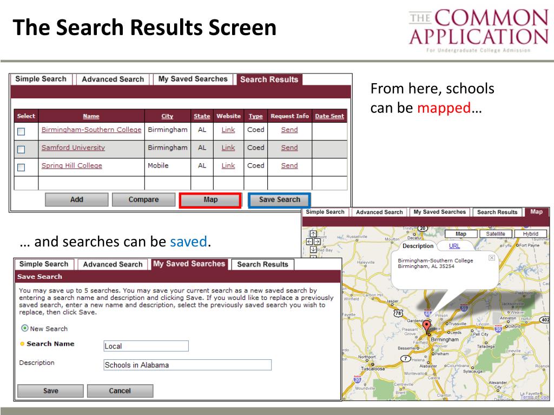The height and width of the screenshot is (415, 554).
Task: Open website Link for Samford University
Action: click(x=228, y=148)
